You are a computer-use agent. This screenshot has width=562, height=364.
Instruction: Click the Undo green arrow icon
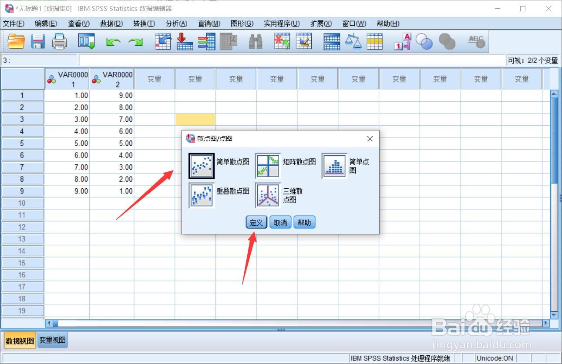[x=113, y=42]
